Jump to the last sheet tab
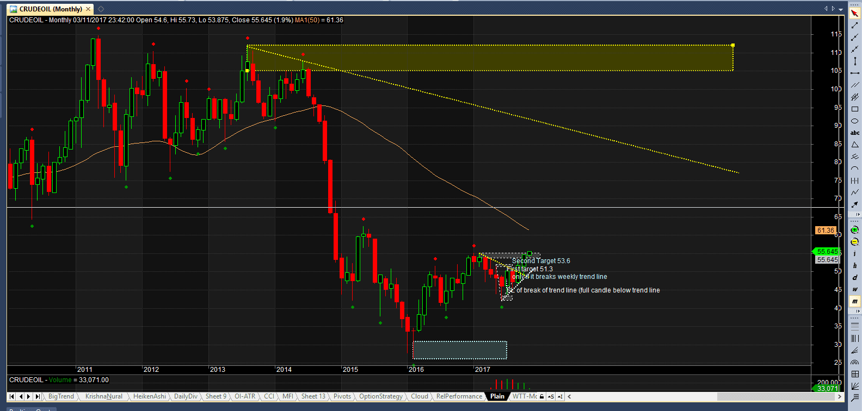Image resolution: width=862 pixels, height=411 pixels. [x=38, y=396]
